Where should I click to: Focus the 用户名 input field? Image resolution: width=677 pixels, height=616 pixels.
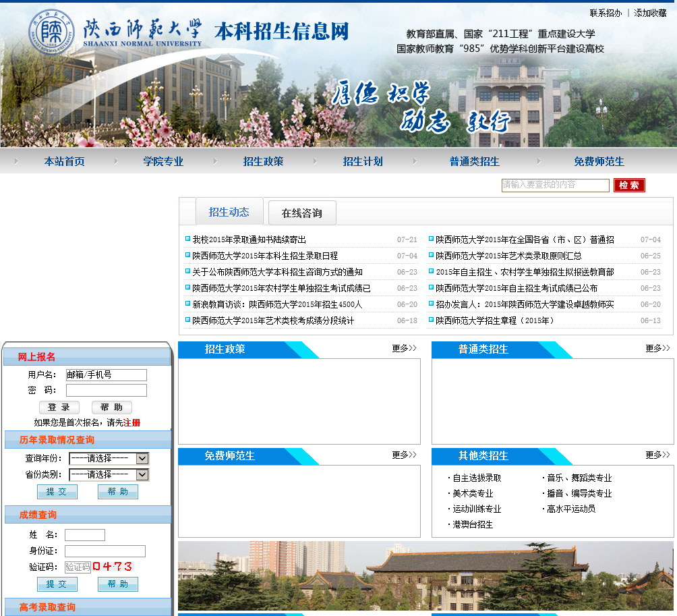click(x=107, y=375)
